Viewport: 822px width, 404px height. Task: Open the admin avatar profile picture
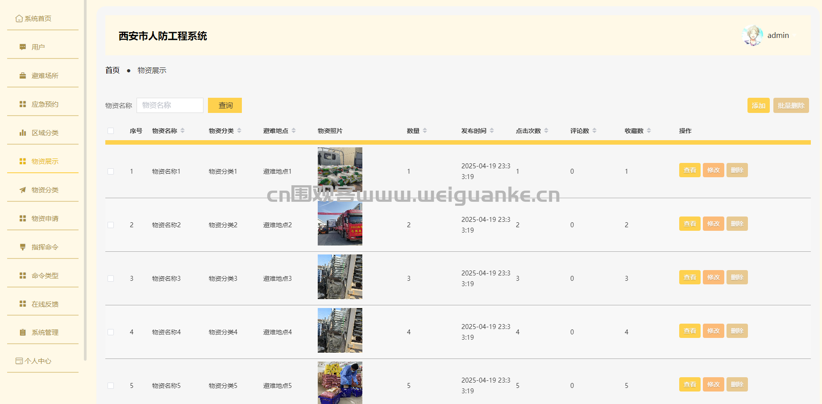coord(752,36)
